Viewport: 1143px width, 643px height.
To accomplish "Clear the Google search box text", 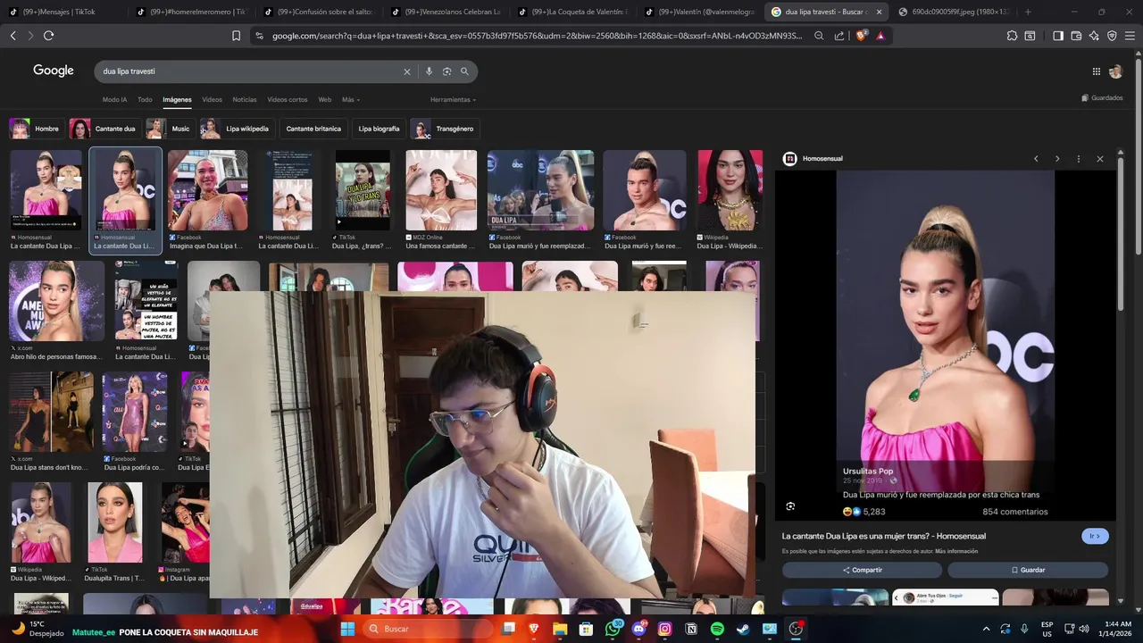I will [407, 71].
